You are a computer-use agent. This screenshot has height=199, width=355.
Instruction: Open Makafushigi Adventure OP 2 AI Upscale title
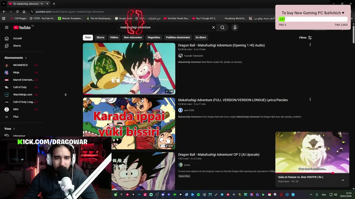219,155
